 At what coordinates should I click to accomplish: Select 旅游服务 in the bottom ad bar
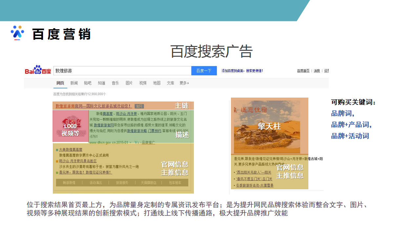pos(122,183)
